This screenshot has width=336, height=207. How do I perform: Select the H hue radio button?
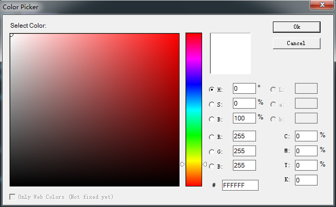coord(212,89)
